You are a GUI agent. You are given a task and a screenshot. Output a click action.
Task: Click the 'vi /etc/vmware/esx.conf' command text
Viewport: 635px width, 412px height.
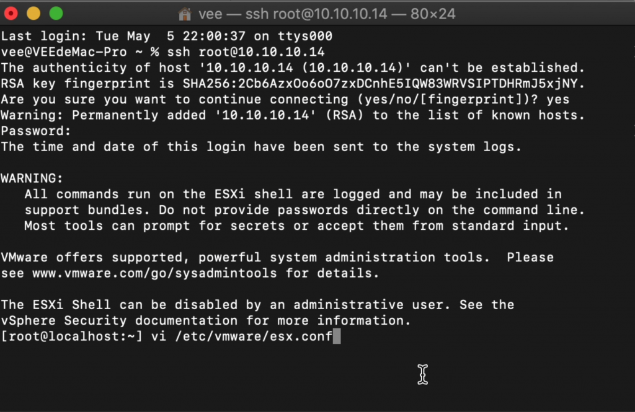pos(242,336)
